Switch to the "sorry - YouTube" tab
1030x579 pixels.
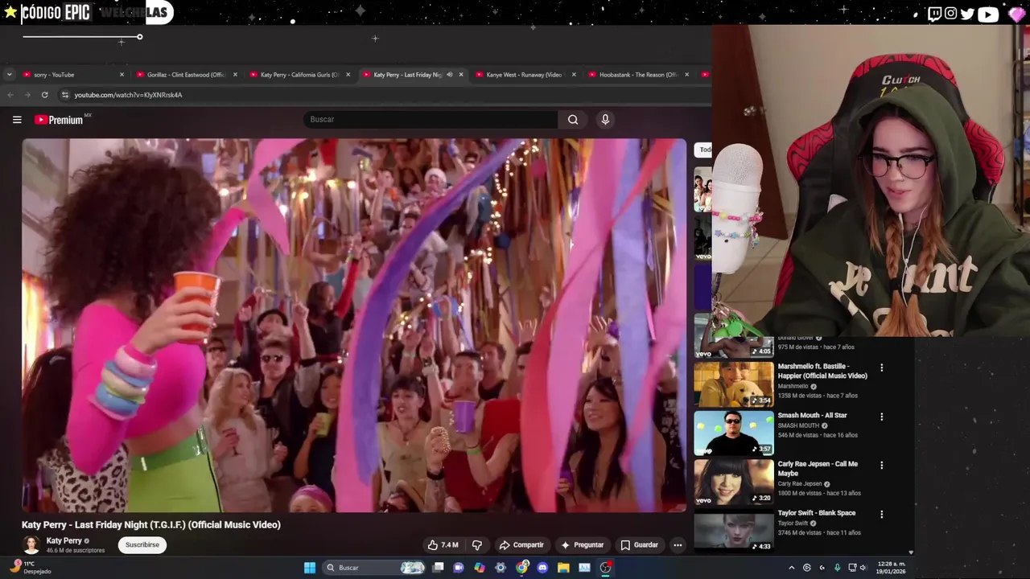72,75
